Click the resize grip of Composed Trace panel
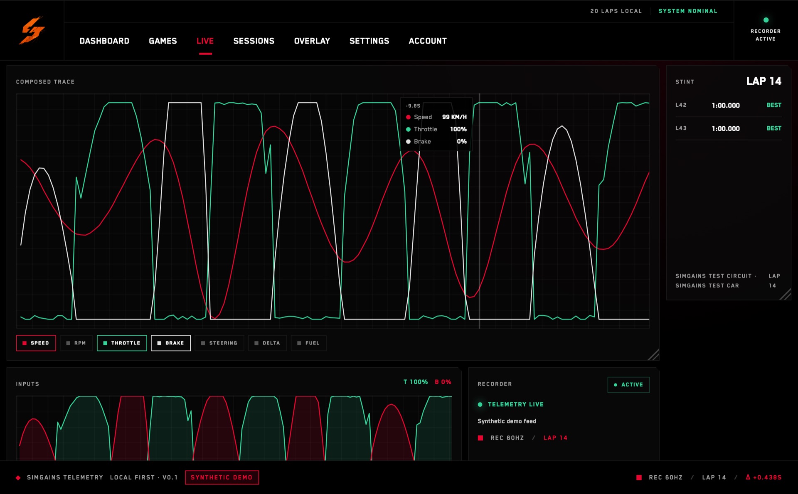The width and height of the screenshot is (798, 494). [x=654, y=355]
